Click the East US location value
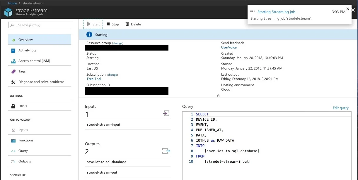Viewport: 358px width, 180px height. click(92, 68)
